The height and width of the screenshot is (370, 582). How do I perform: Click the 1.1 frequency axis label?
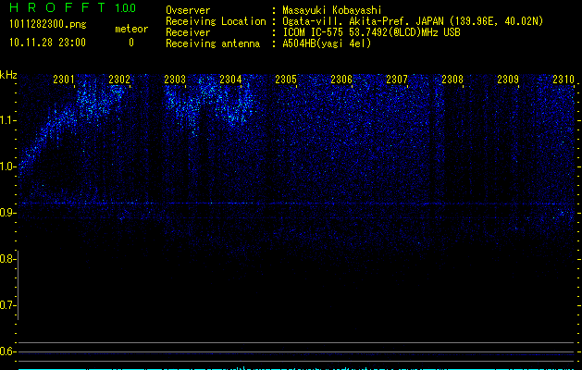pyautogui.click(x=7, y=120)
